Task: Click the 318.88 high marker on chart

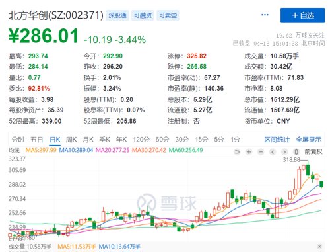Action: [291, 160]
